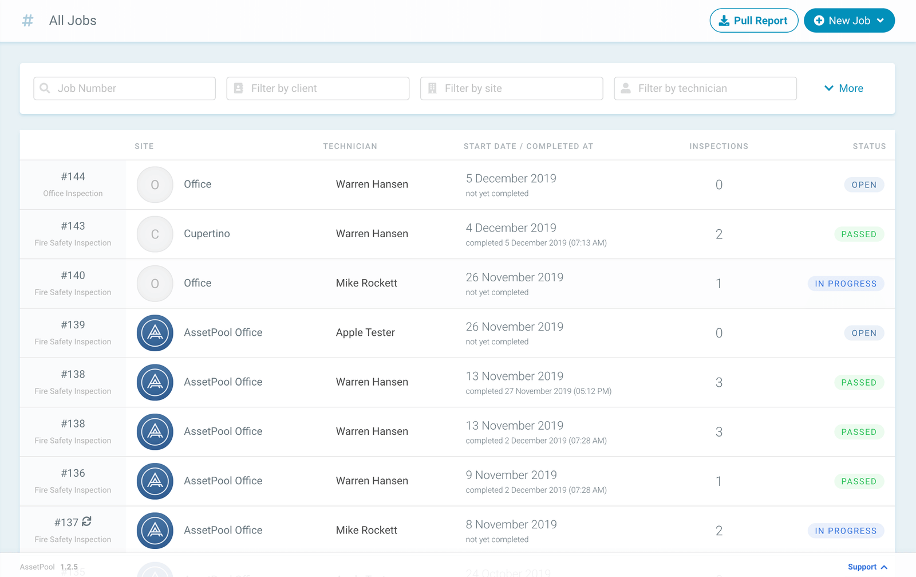Click the 9 November 2019 date
This screenshot has height=577, width=916.
511,475
